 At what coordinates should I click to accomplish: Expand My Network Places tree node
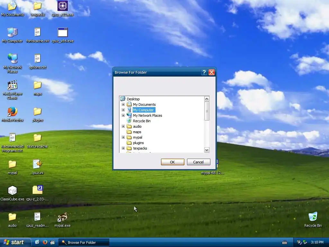point(123,115)
